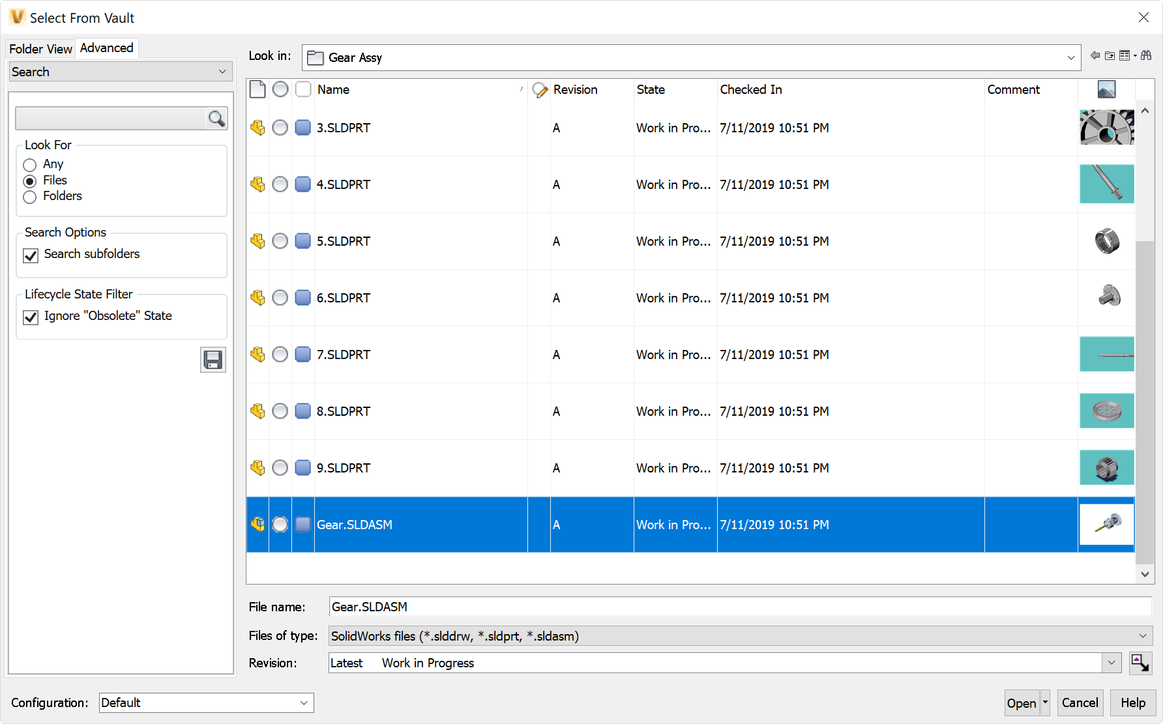Image resolution: width=1163 pixels, height=724 pixels.
Task: Click the Open button's dropdown arrow
Action: click(1045, 702)
